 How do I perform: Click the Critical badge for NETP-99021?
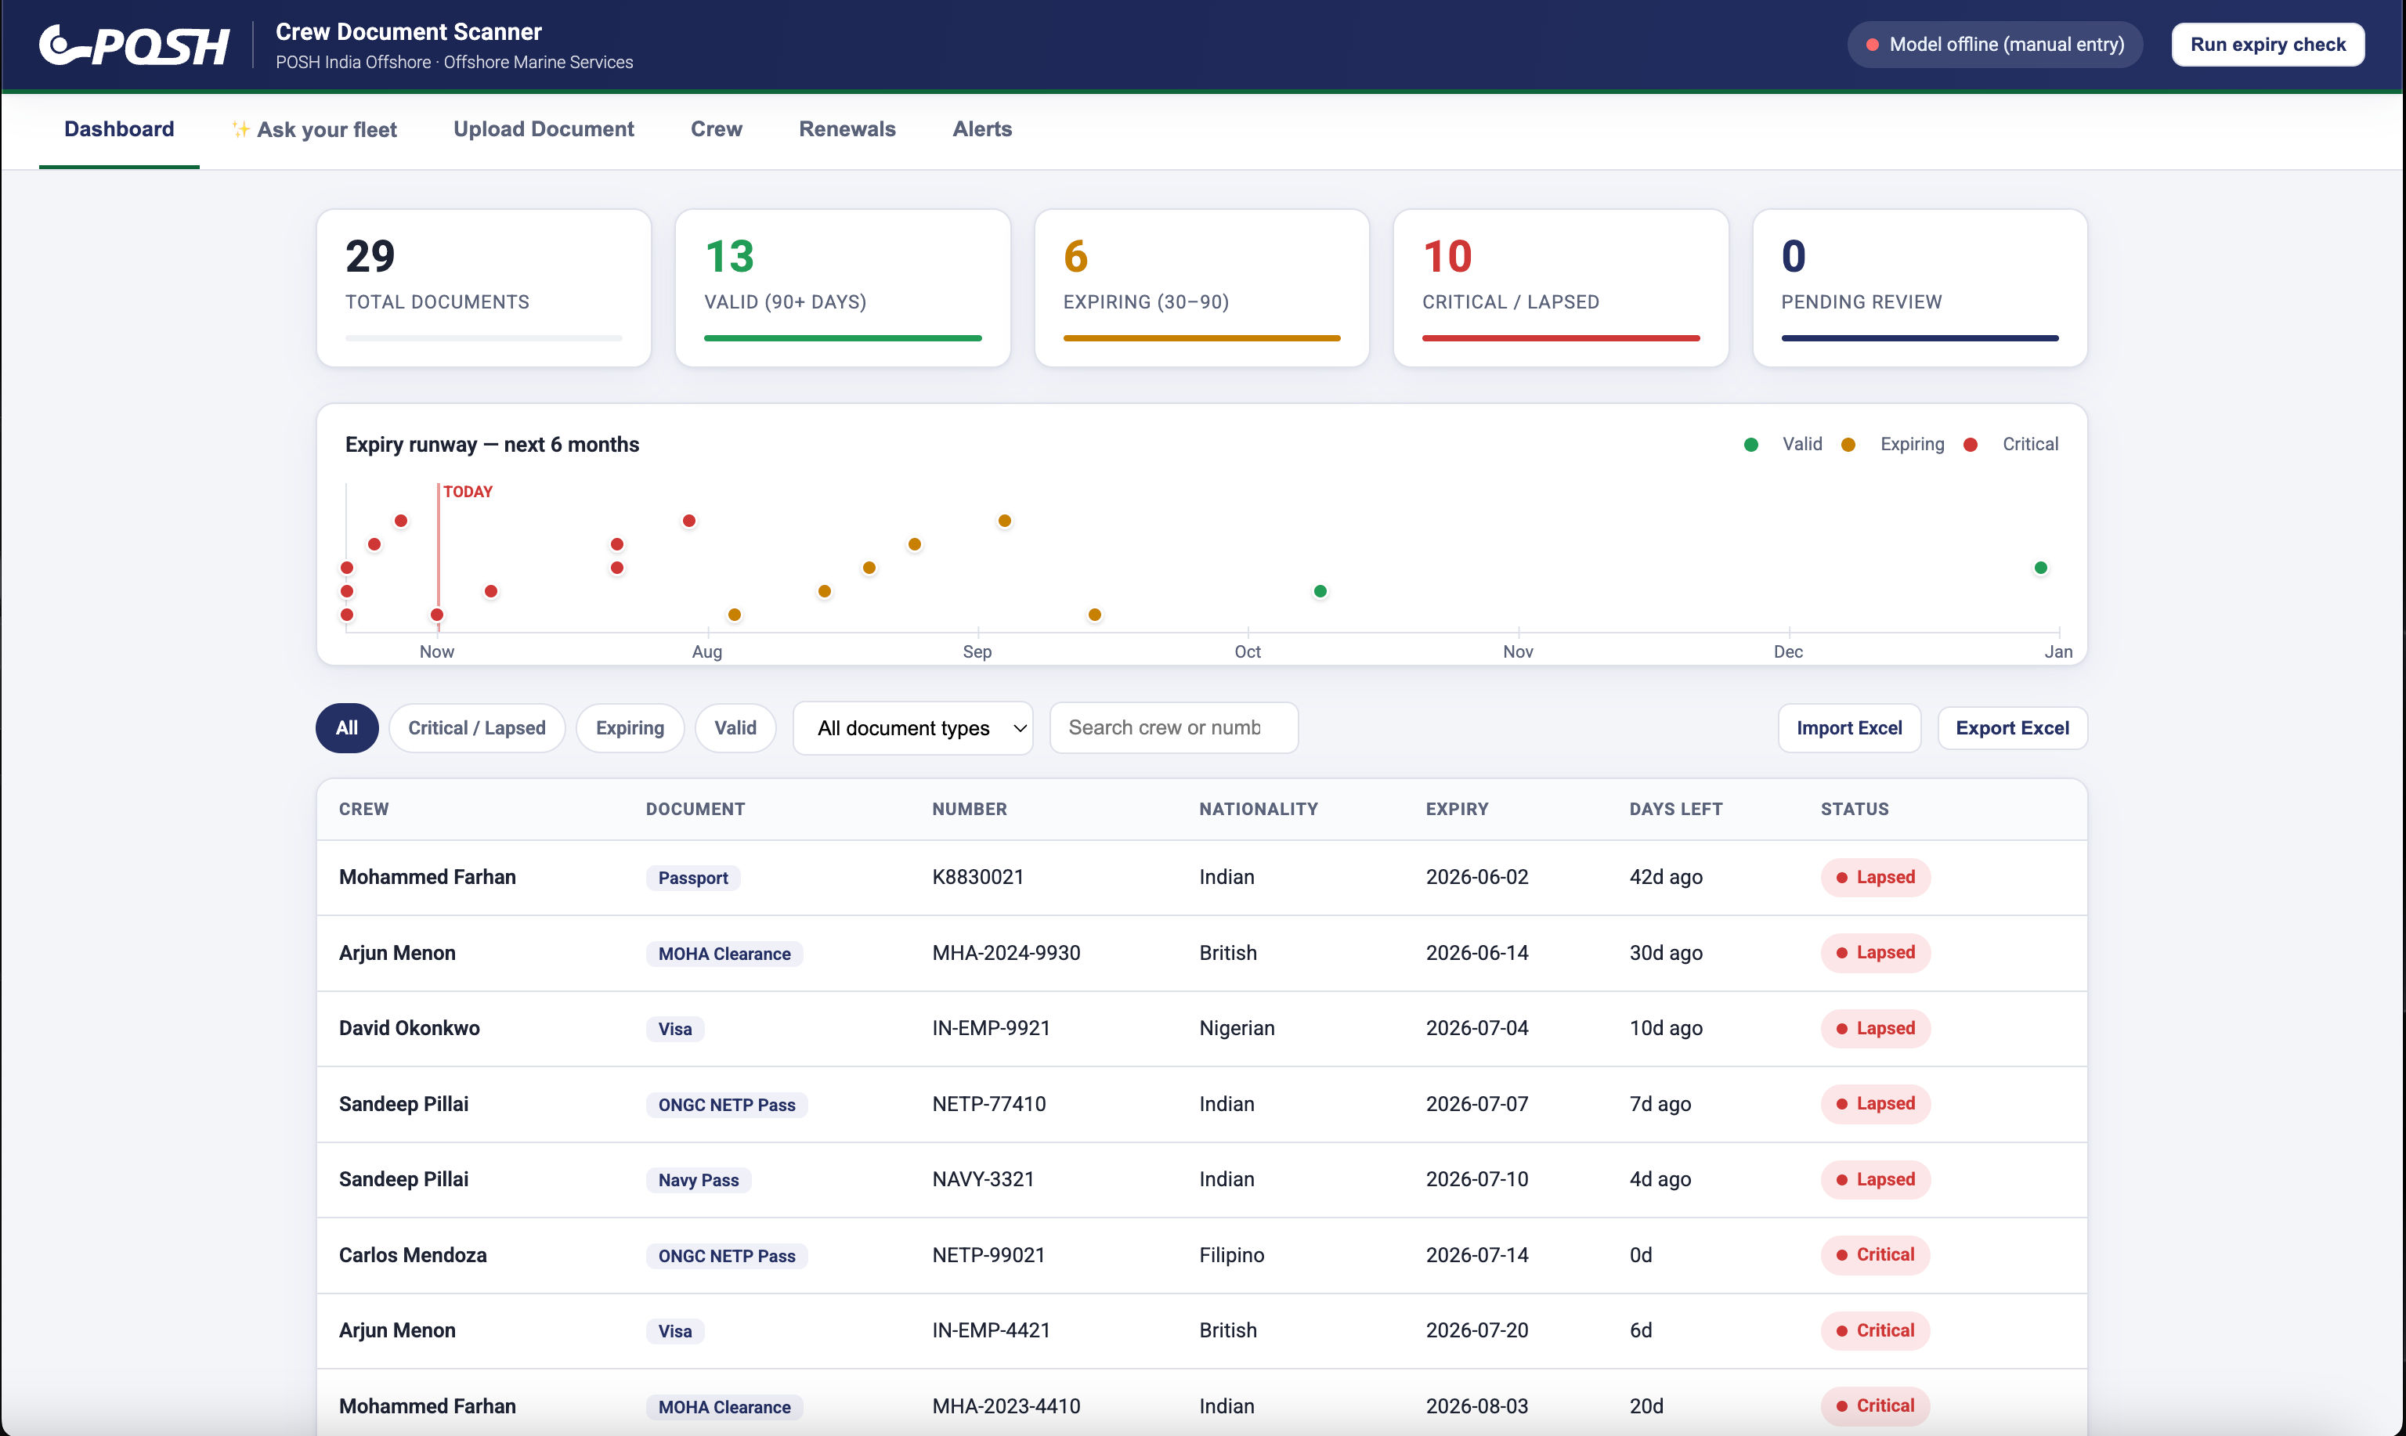[x=1875, y=1254]
